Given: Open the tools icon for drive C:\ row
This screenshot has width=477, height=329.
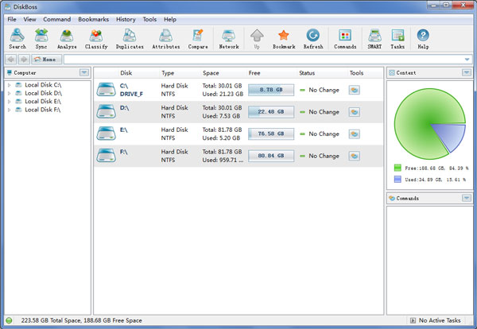Looking at the screenshot, I should [x=354, y=90].
